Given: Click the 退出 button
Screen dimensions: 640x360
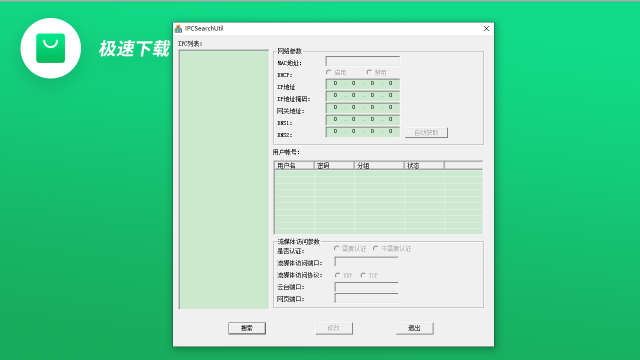Looking at the screenshot, I should click(414, 328).
